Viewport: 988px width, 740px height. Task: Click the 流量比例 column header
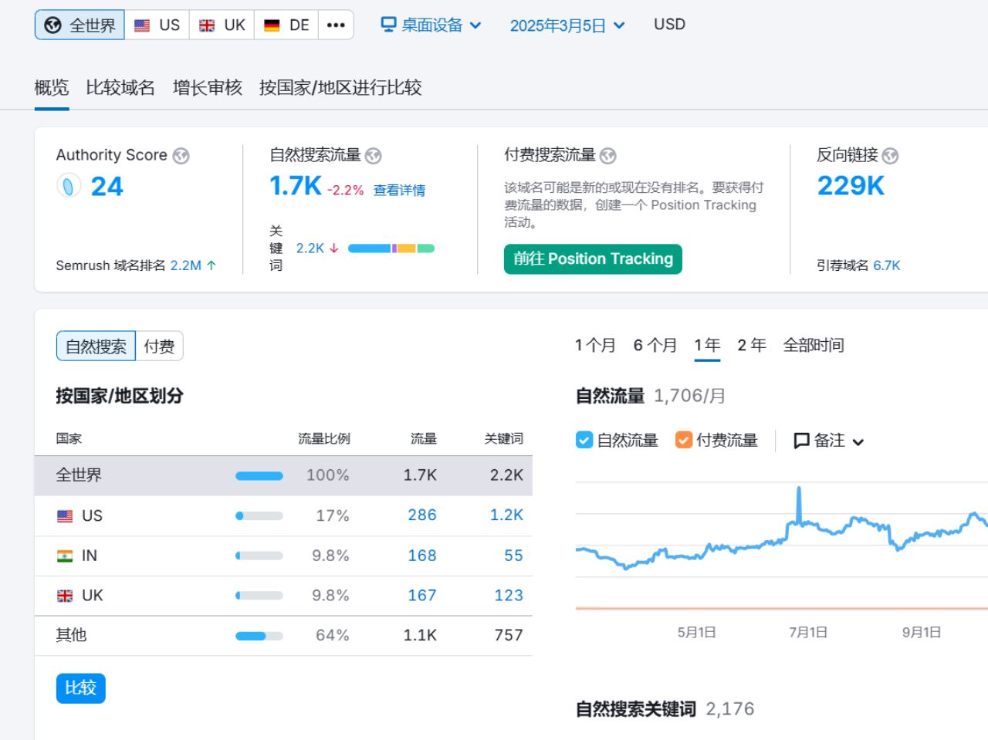click(x=324, y=438)
